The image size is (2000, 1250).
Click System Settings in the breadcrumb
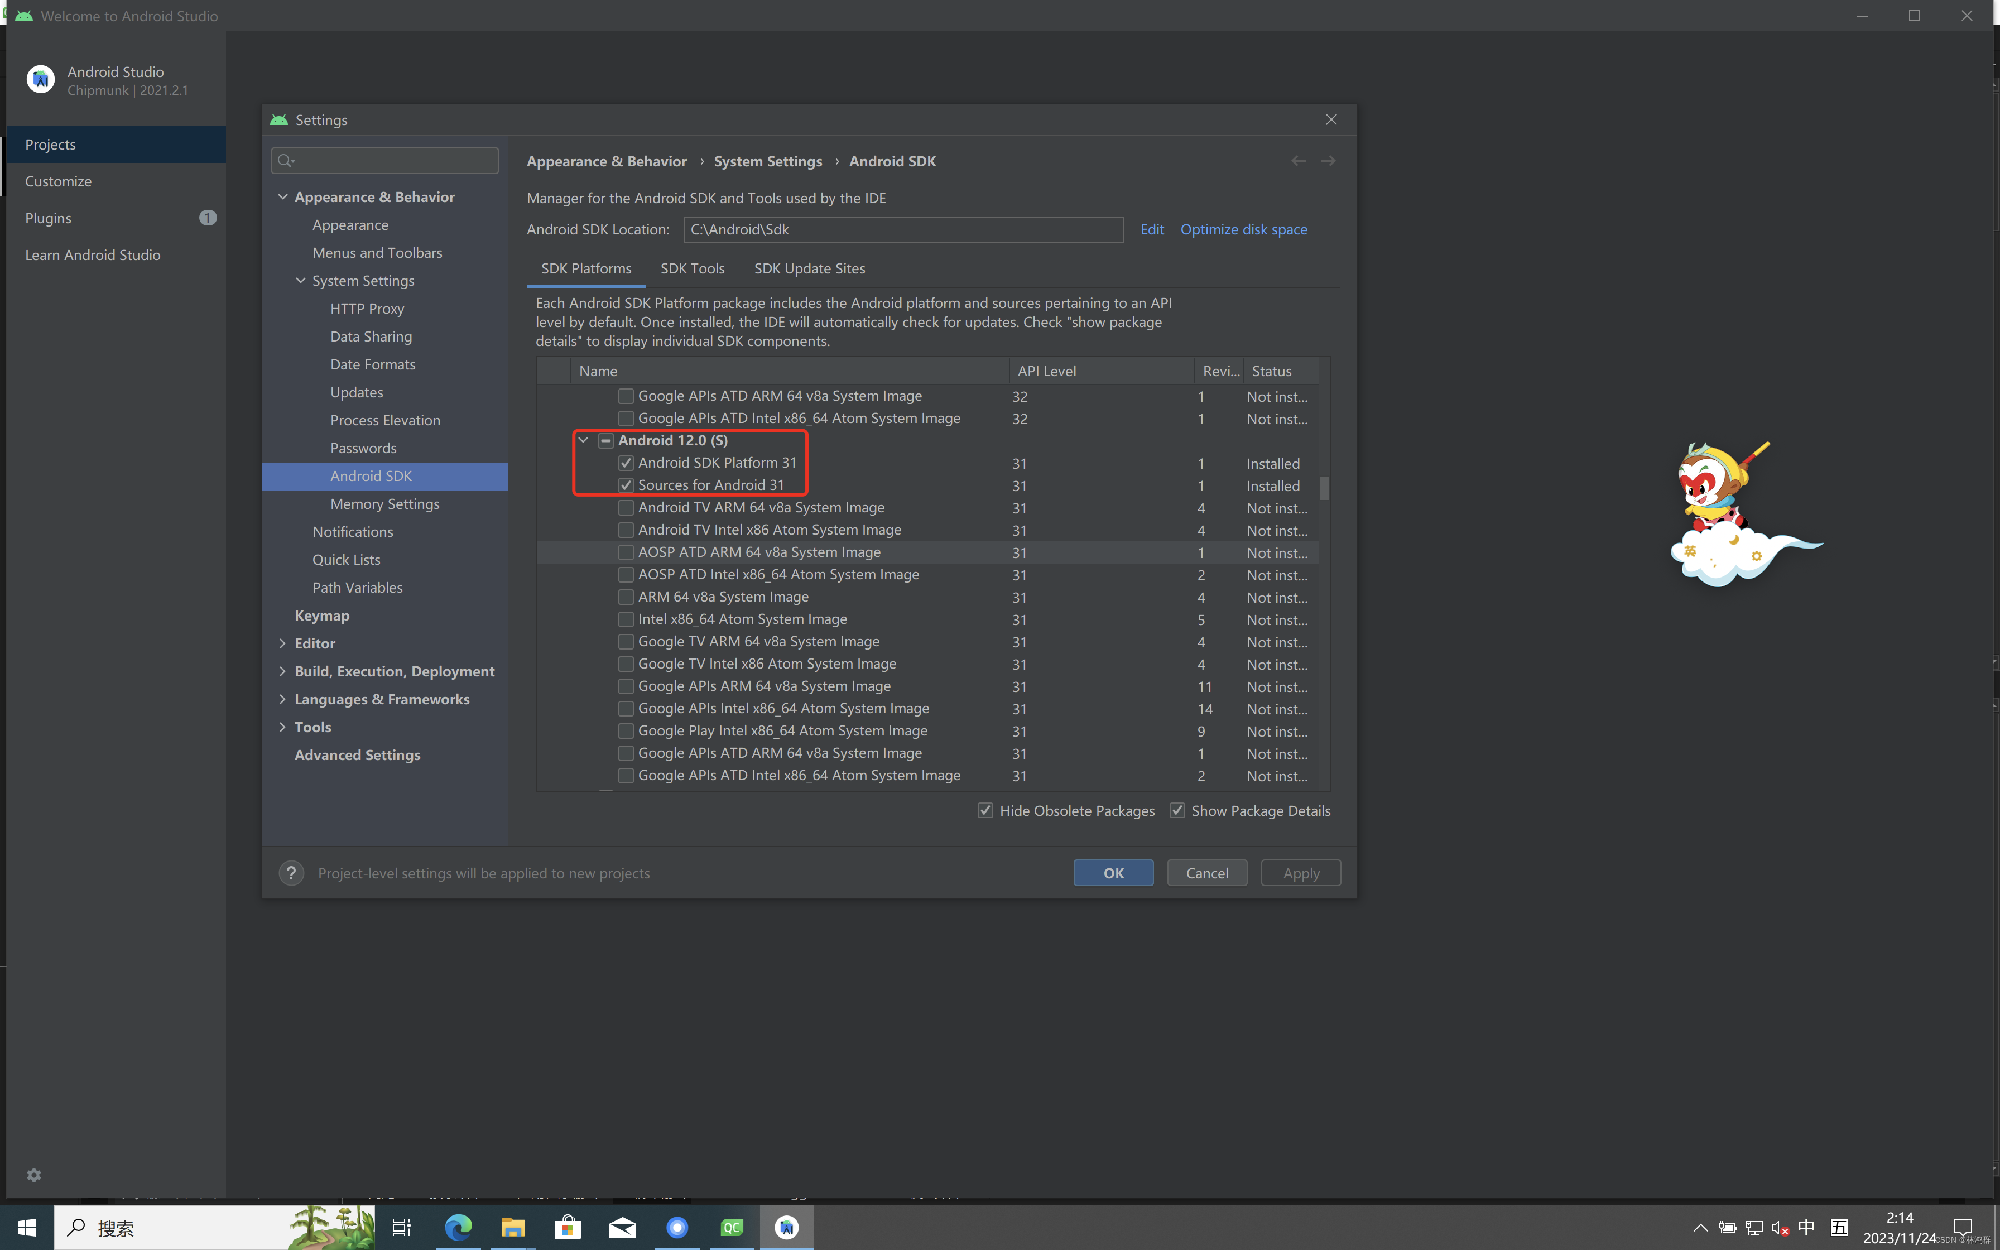[x=768, y=161]
